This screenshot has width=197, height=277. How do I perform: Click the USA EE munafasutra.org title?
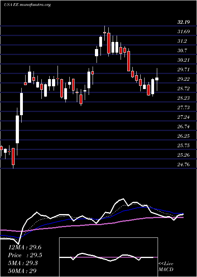coord(27,5)
